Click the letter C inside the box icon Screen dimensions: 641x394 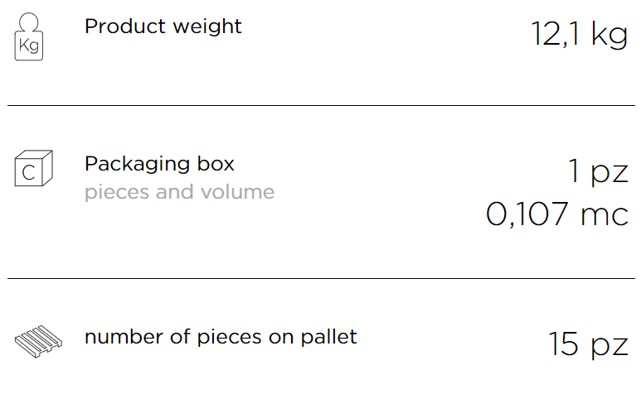29,173
